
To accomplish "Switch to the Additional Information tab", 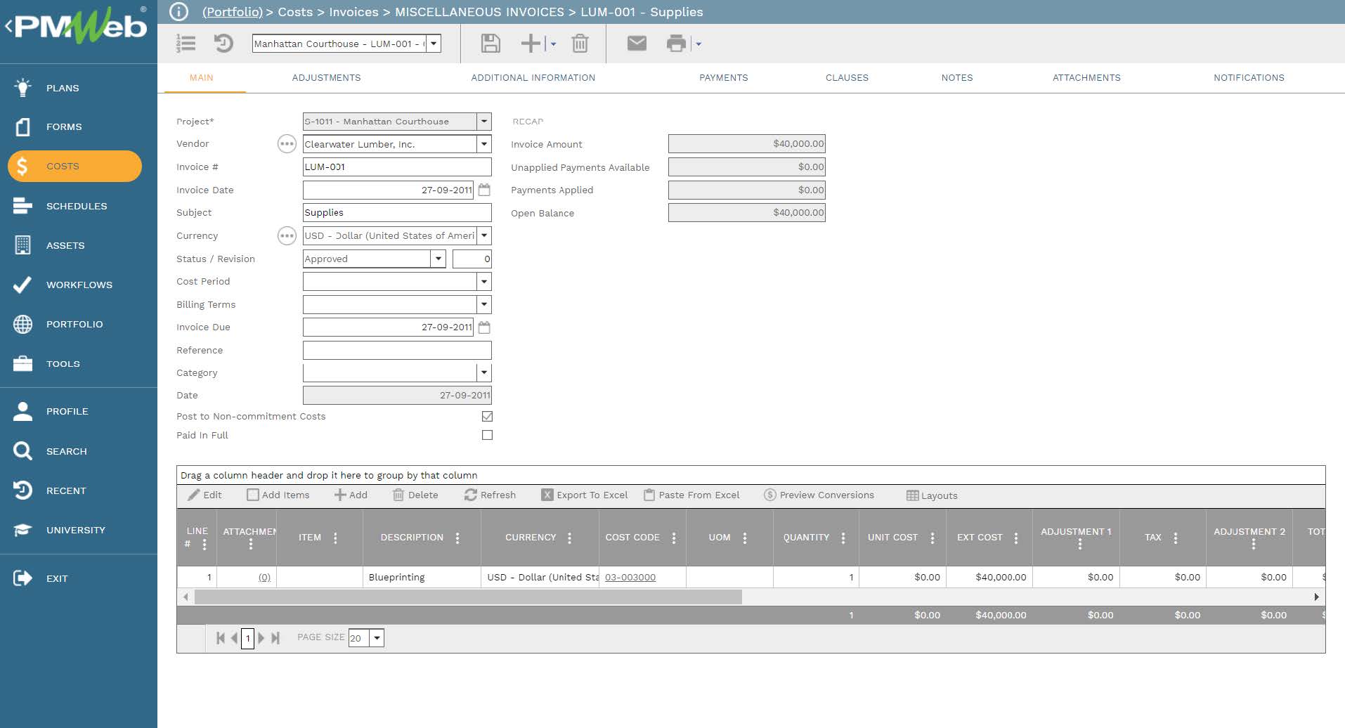I will [533, 78].
